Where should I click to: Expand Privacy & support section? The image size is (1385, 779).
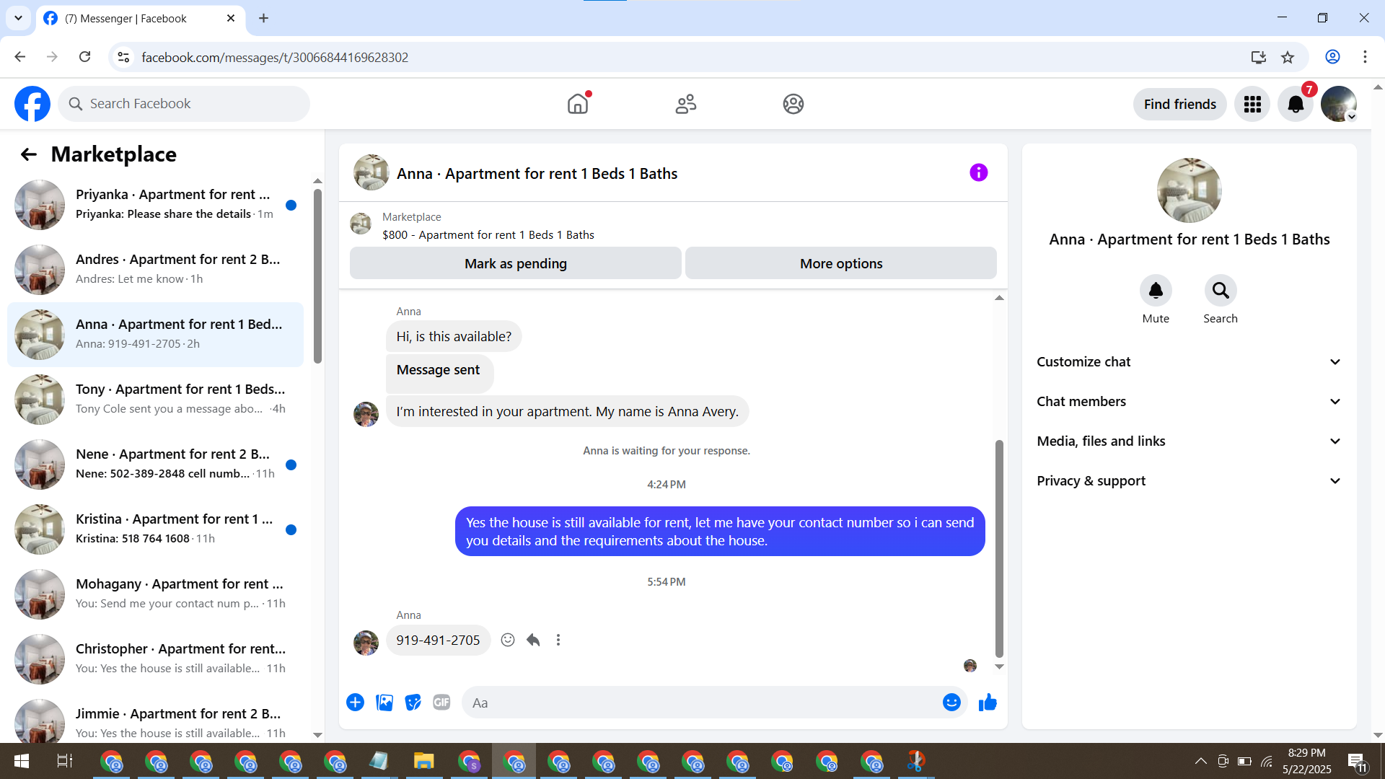click(x=1190, y=481)
